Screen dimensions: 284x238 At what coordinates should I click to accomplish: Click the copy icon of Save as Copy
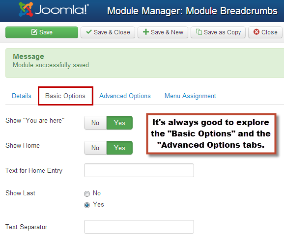pos(199,32)
